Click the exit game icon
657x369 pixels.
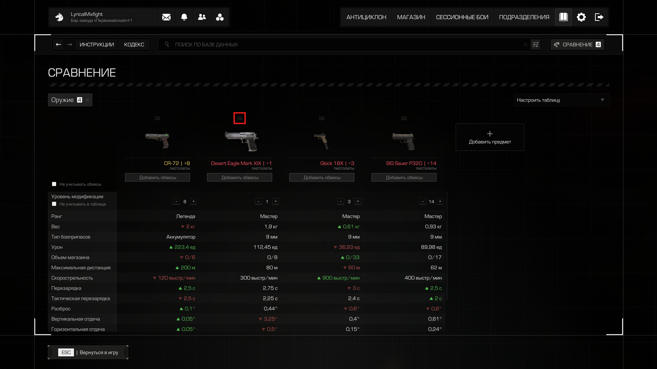[x=599, y=17]
